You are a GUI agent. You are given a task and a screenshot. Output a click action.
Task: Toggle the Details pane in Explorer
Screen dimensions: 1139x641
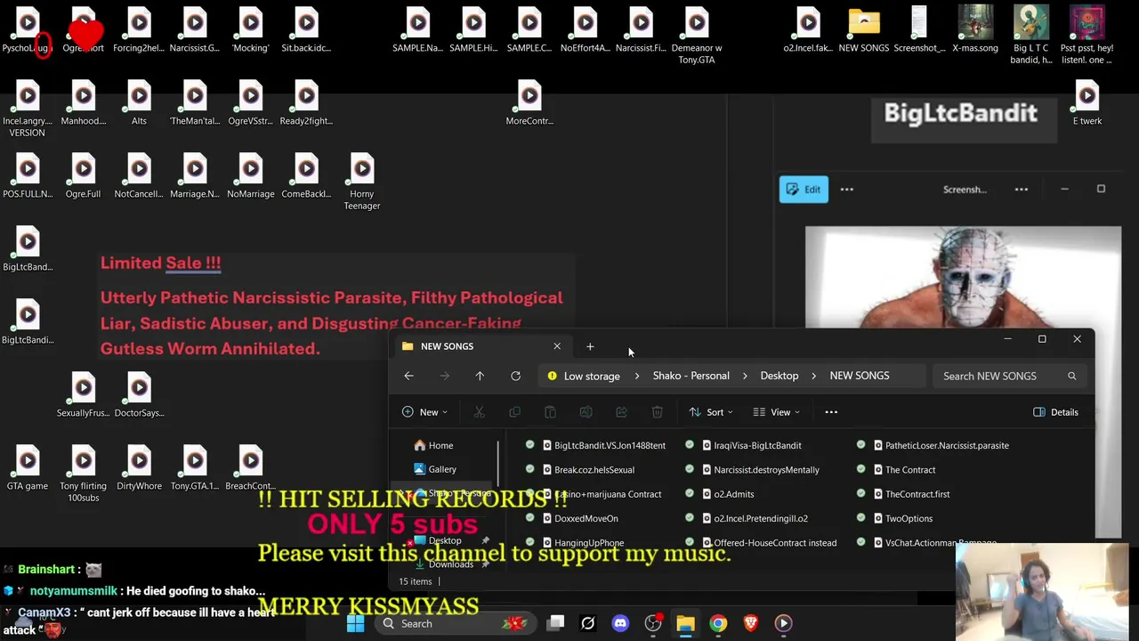pyautogui.click(x=1056, y=412)
